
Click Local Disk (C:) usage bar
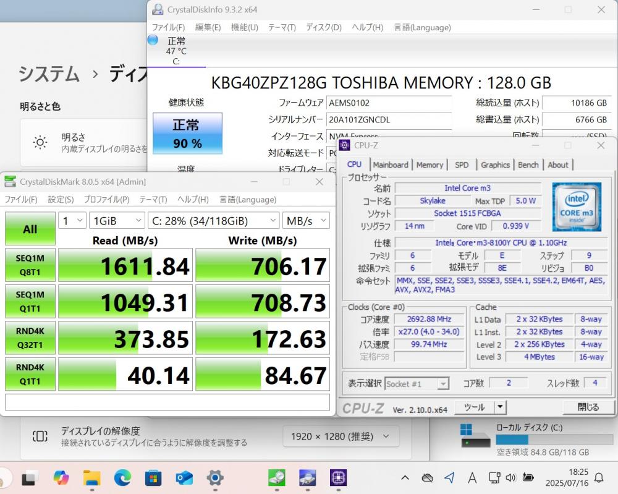coord(554,440)
